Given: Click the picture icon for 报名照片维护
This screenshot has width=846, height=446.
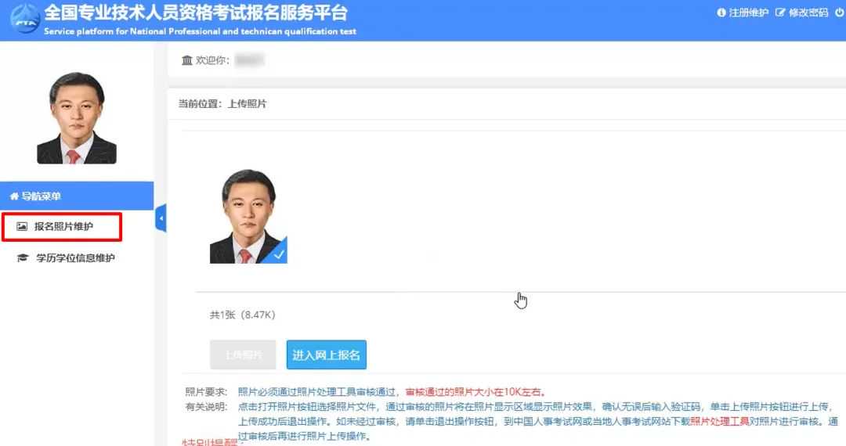Looking at the screenshot, I should click(22, 227).
